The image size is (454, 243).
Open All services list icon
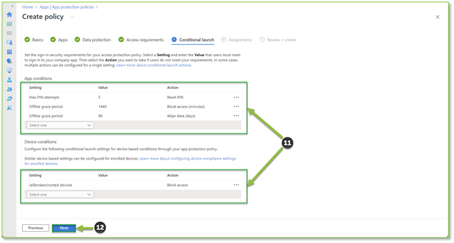[9, 33]
